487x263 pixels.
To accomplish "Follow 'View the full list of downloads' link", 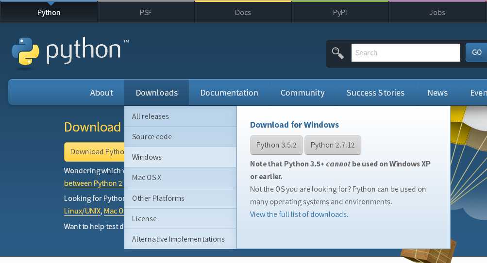I will (x=299, y=214).
